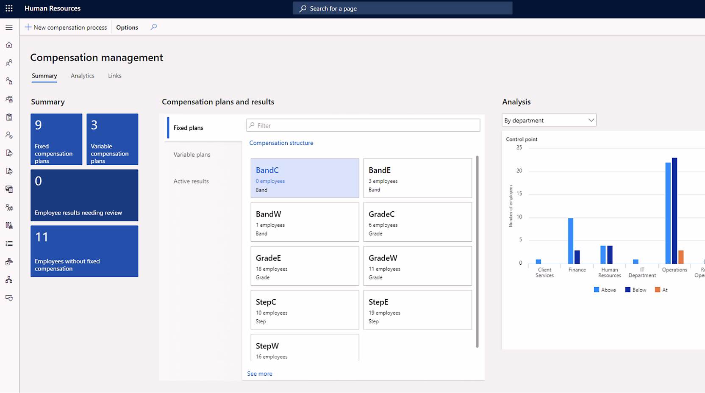Open the clipboard icon in left sidebar
705x393 pixels.
pyautogui.click(x=9, y=117)
